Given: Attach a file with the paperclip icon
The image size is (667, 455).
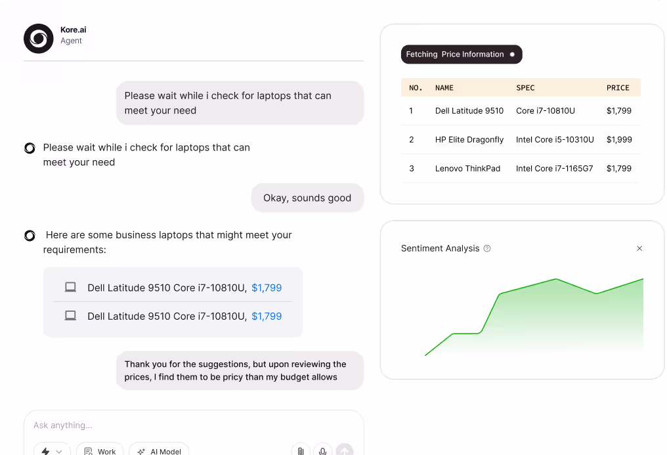Looking at the screenshot, I should tap(301, 451).
